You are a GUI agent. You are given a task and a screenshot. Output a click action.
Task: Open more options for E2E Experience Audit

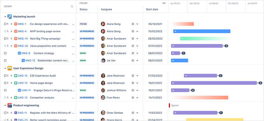click(x=73, y=76)
